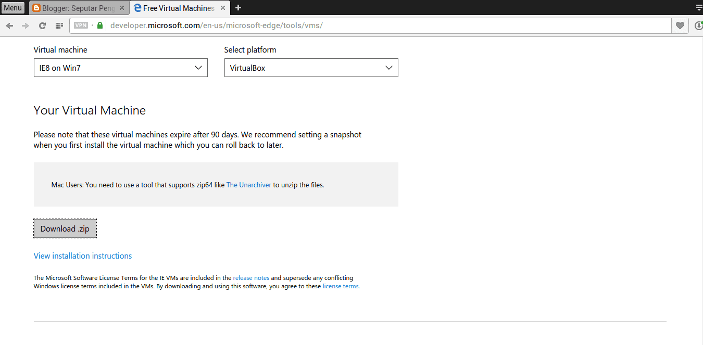Click the forward navigation arrow
The width and height of the screenshot is (703, 345).
click(26, 25)
